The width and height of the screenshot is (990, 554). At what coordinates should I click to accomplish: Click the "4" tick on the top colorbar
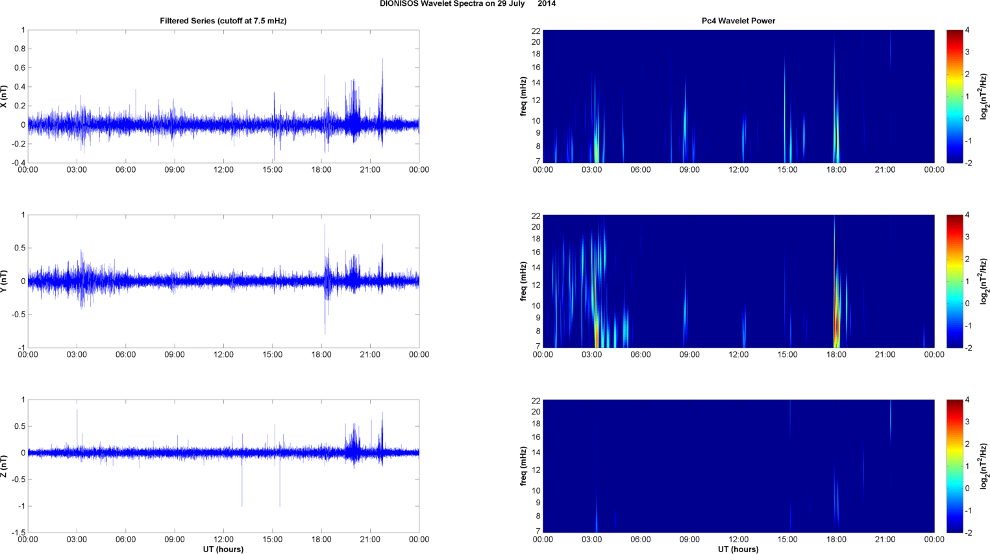click(x=967, y=30)
